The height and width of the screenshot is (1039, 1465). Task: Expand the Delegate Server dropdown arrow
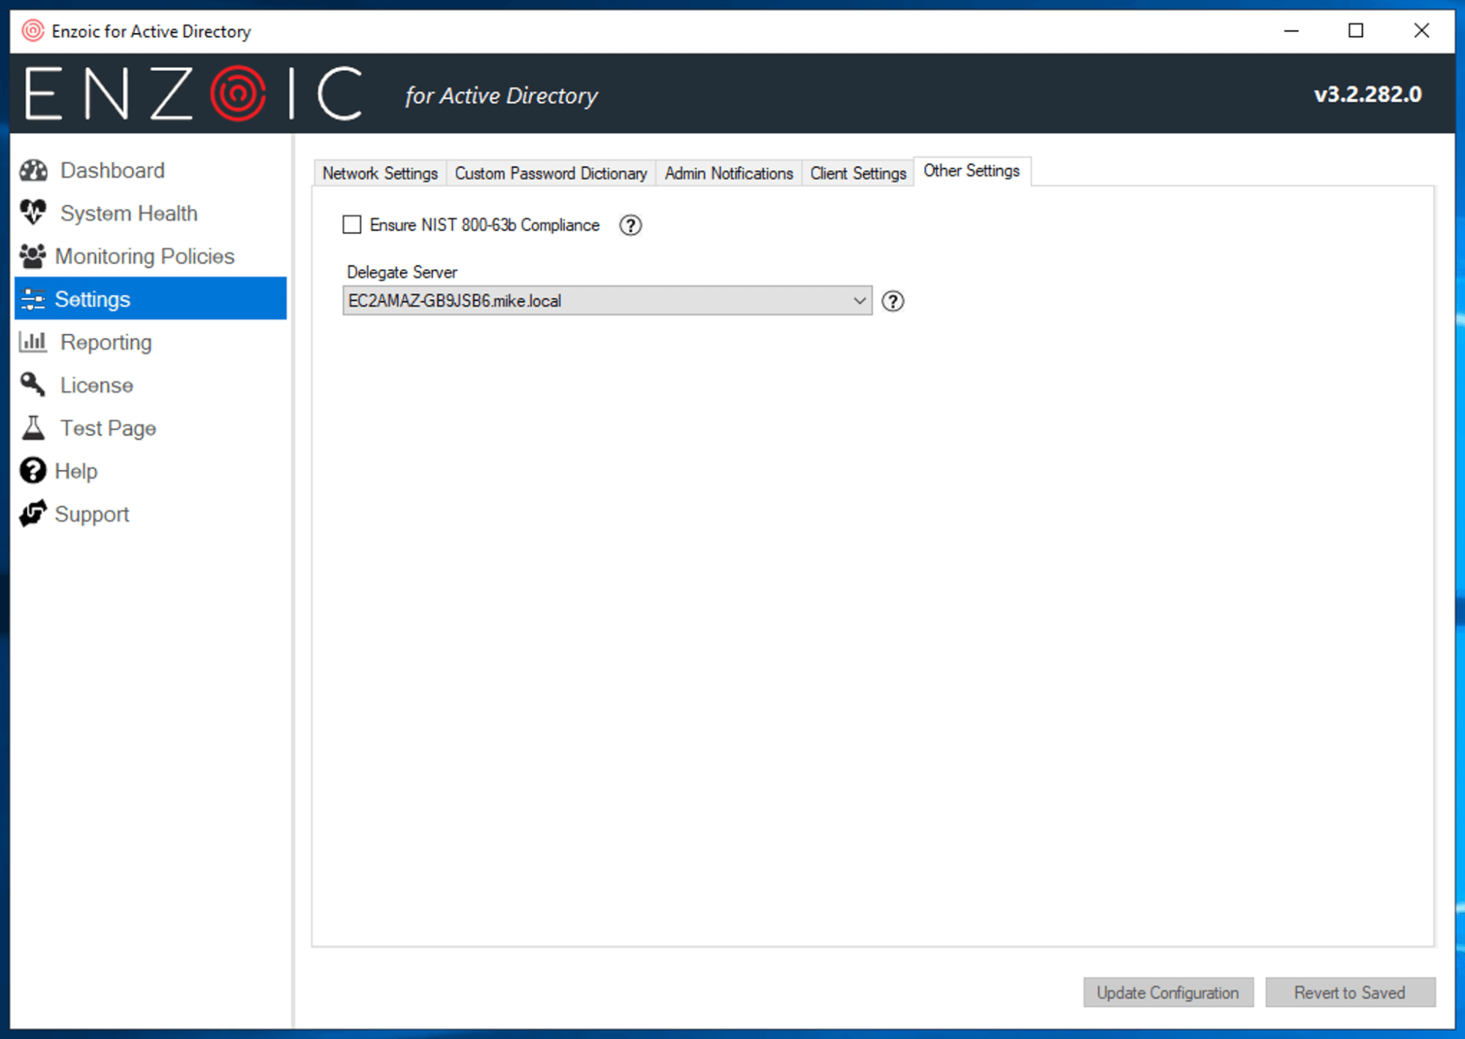click(x=859, y=301)
